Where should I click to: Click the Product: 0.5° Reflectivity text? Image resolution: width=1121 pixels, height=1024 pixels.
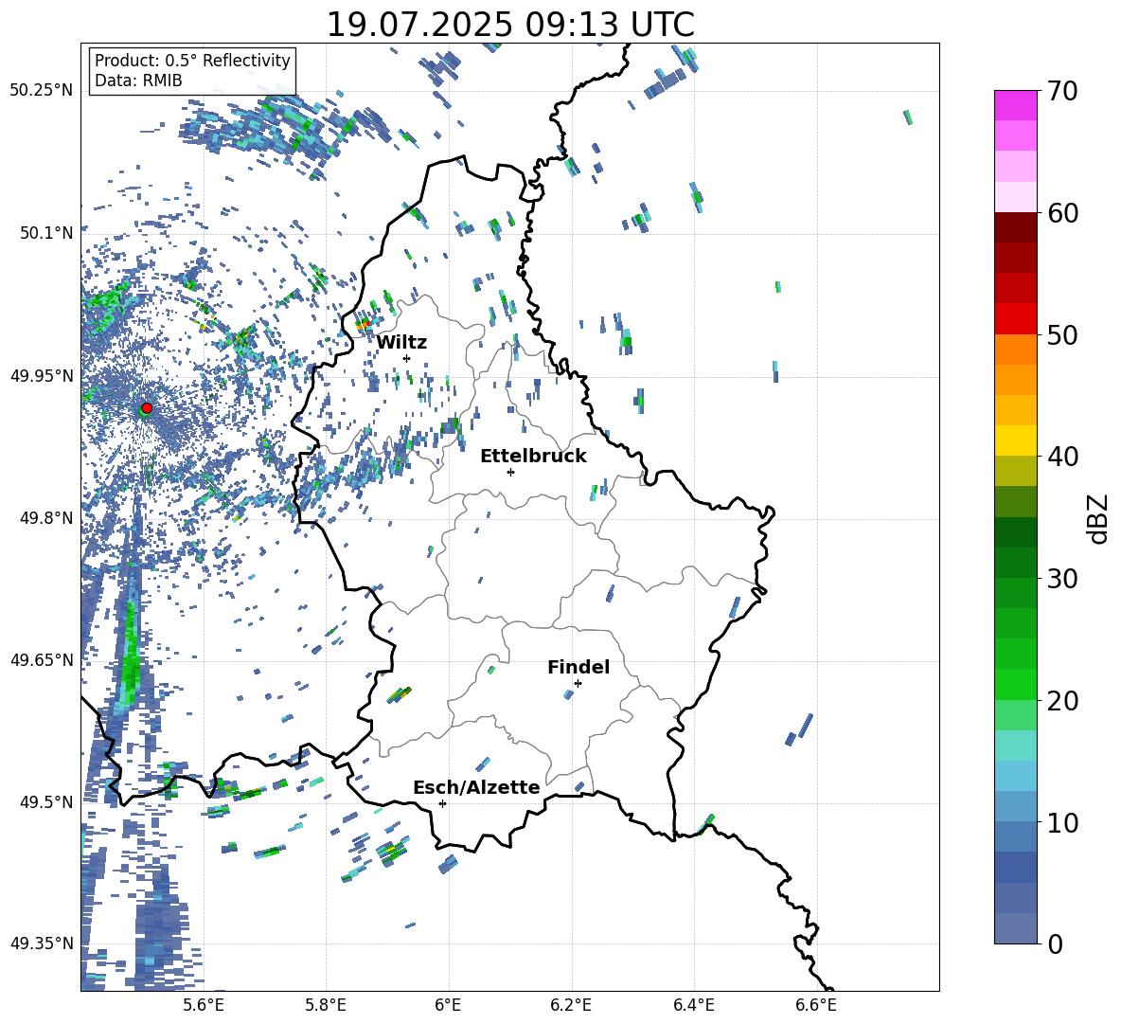pyautogui.click(x=192, y=60)
